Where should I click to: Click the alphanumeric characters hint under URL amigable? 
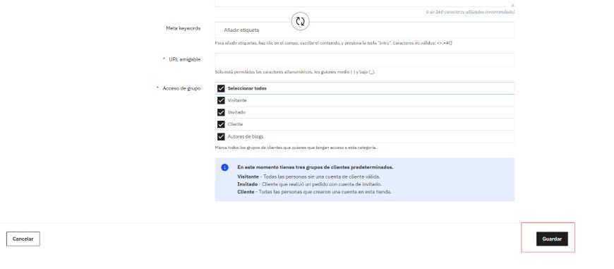click(295, 72)
